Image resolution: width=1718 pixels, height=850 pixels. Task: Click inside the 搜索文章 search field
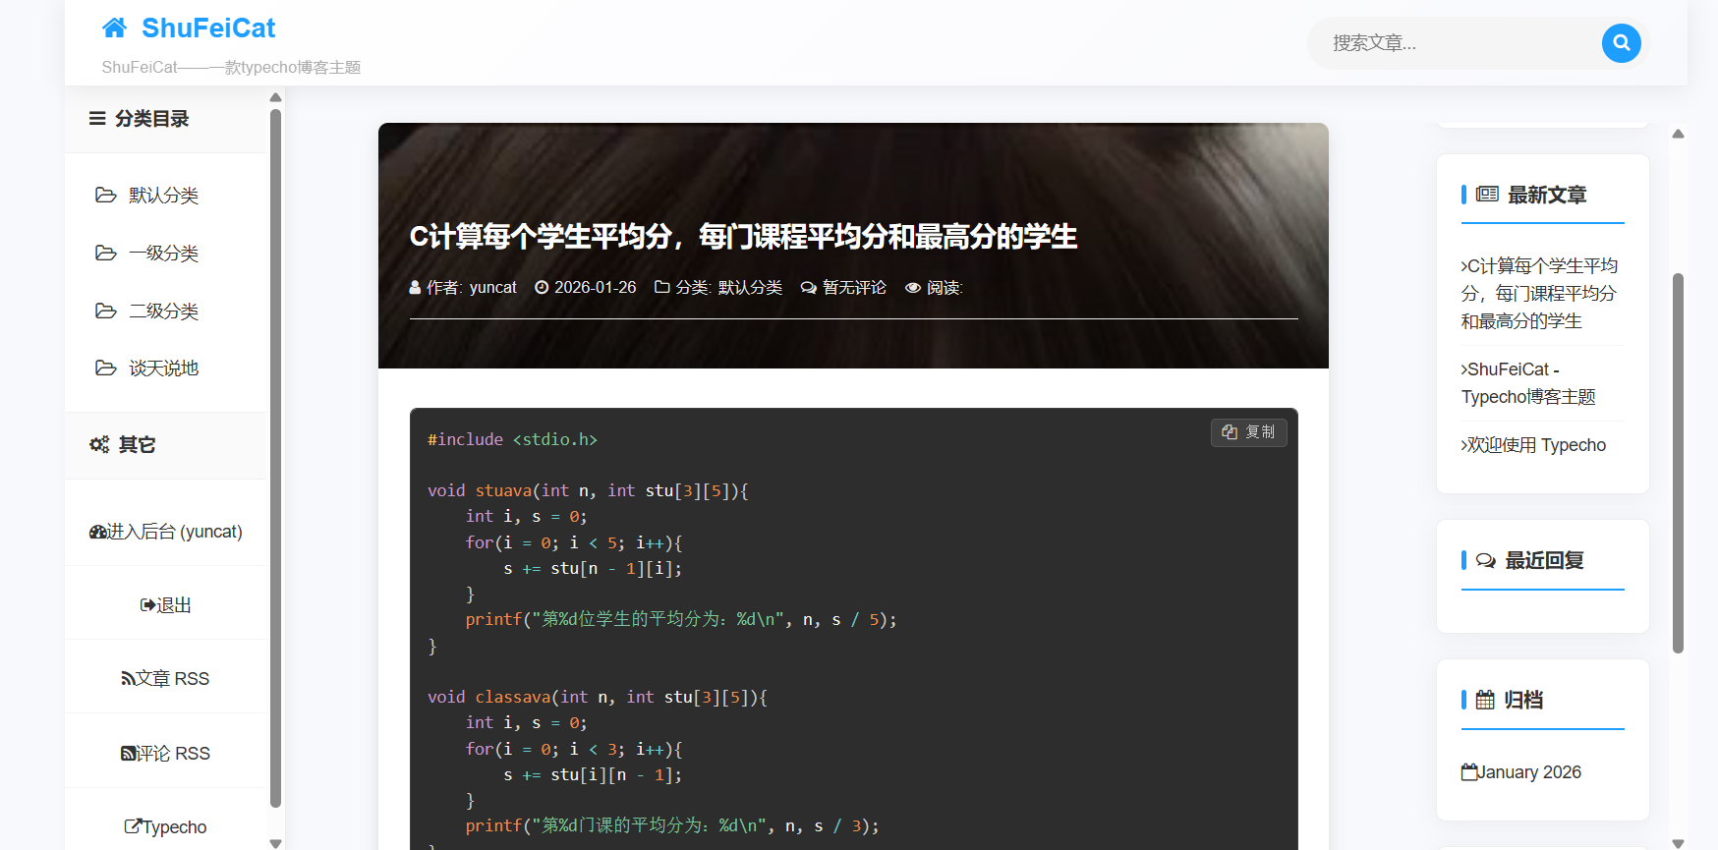[x=1455, y=43]
